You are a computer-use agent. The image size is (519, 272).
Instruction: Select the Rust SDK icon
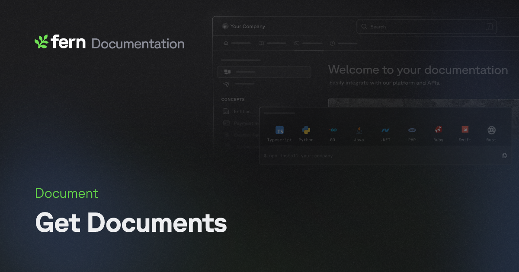[491, 130]
